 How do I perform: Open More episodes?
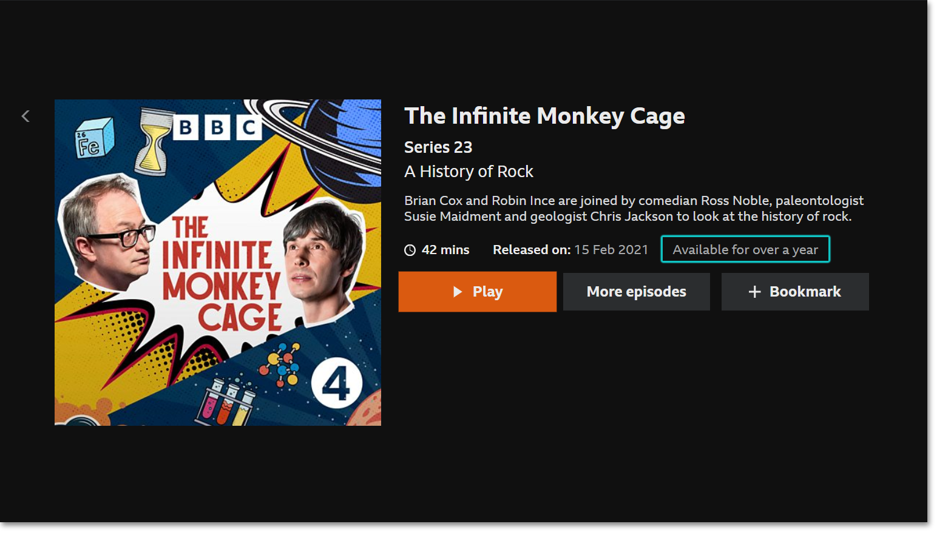[636, 292]
